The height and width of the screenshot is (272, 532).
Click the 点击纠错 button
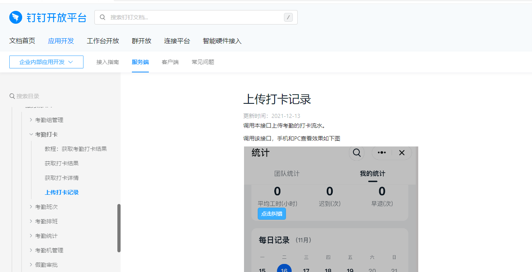pos(271,214)
